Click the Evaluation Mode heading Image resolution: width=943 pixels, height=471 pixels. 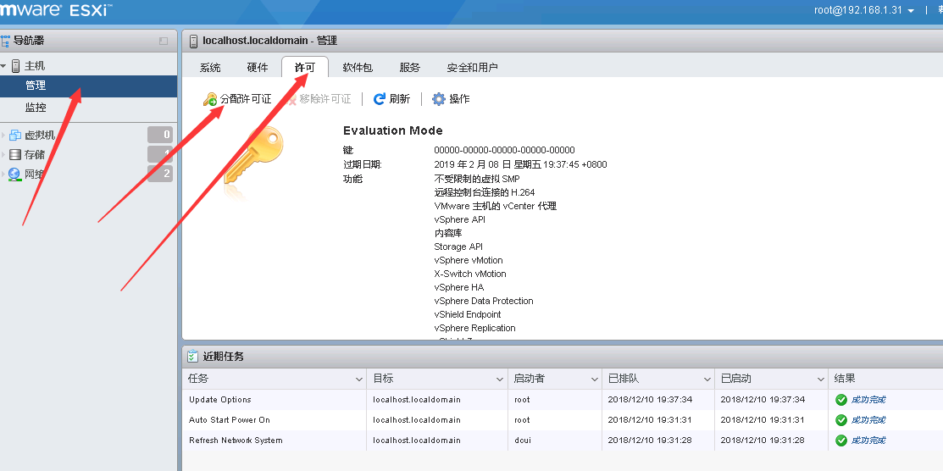point(393,130)
